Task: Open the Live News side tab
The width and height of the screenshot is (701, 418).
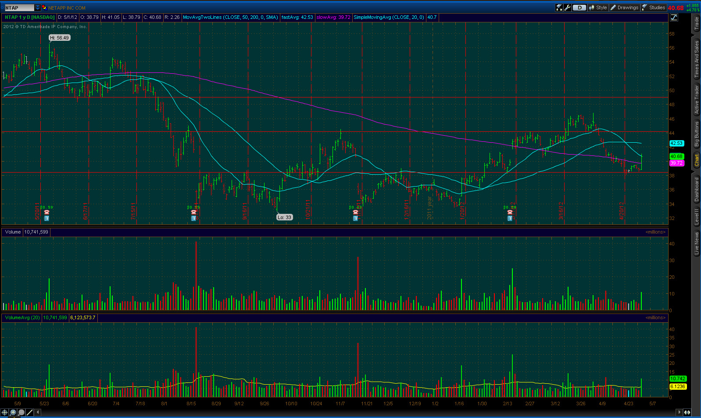Action: click(x=697, y=243)
